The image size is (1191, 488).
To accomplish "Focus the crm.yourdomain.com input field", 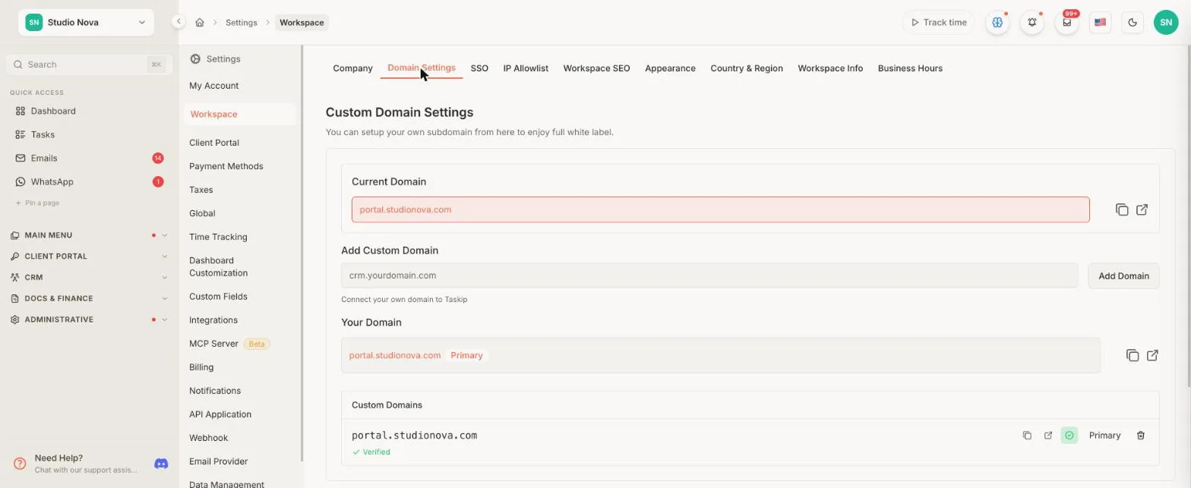I will click(709, 275).
